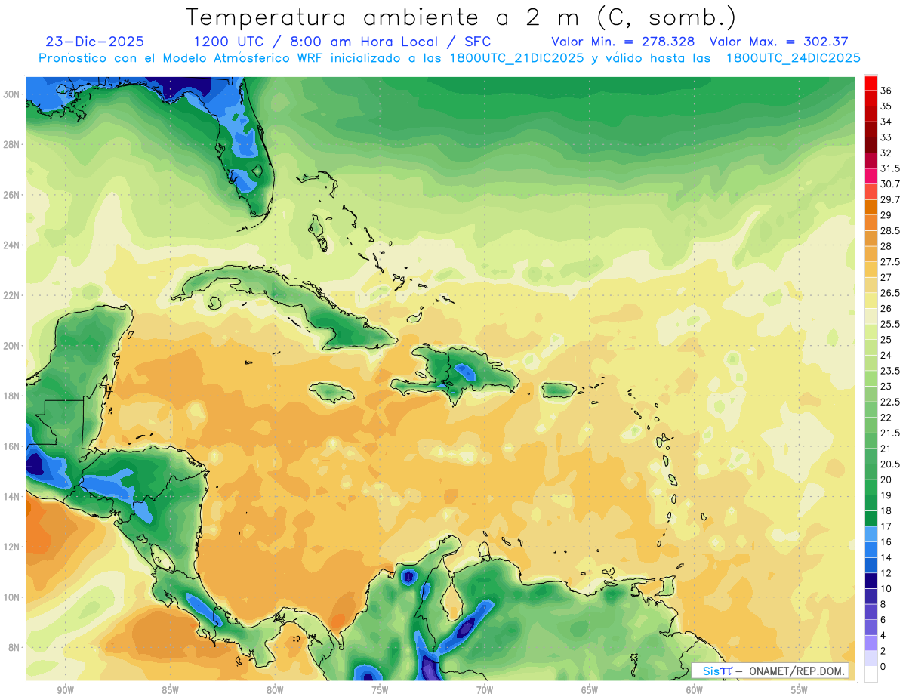Screen dimensions: 906x700
Task: Click the '27.5' value in the temperature legend
Action: [890, 262]
